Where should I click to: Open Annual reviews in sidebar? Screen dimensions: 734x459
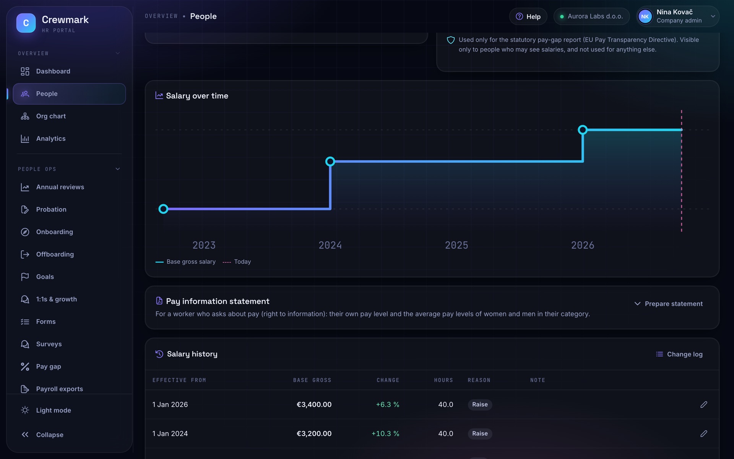pyautogui.click(x=69, y=187)
